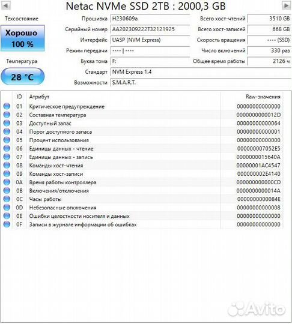
Task: Select attribute Процент использования
Action: tap(59, 140)
